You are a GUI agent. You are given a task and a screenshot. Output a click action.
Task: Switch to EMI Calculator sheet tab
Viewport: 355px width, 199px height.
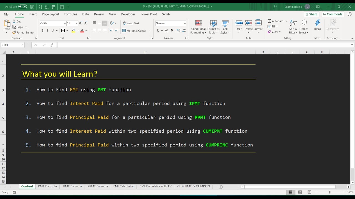click(x=123, y=186)
